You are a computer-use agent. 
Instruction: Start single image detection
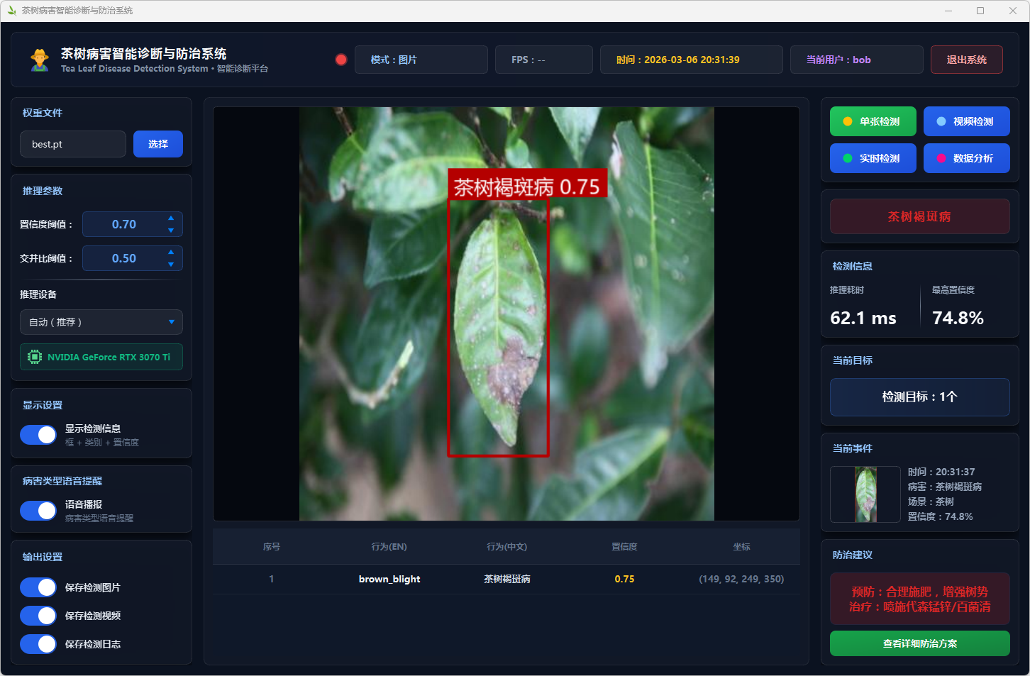coord(873,121)
